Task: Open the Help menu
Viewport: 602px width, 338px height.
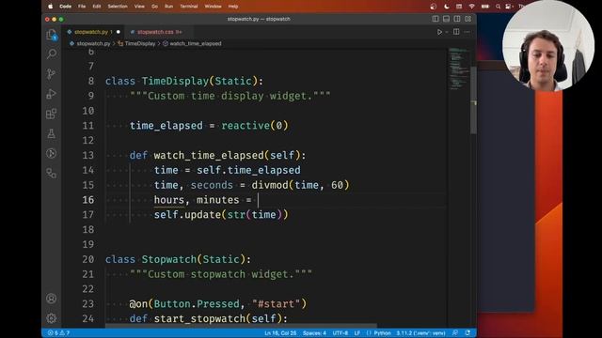Action: (x=233, y=7)
